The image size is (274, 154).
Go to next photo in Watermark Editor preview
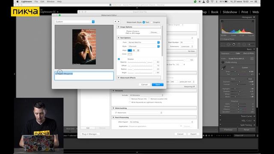(x=119, y=21)
